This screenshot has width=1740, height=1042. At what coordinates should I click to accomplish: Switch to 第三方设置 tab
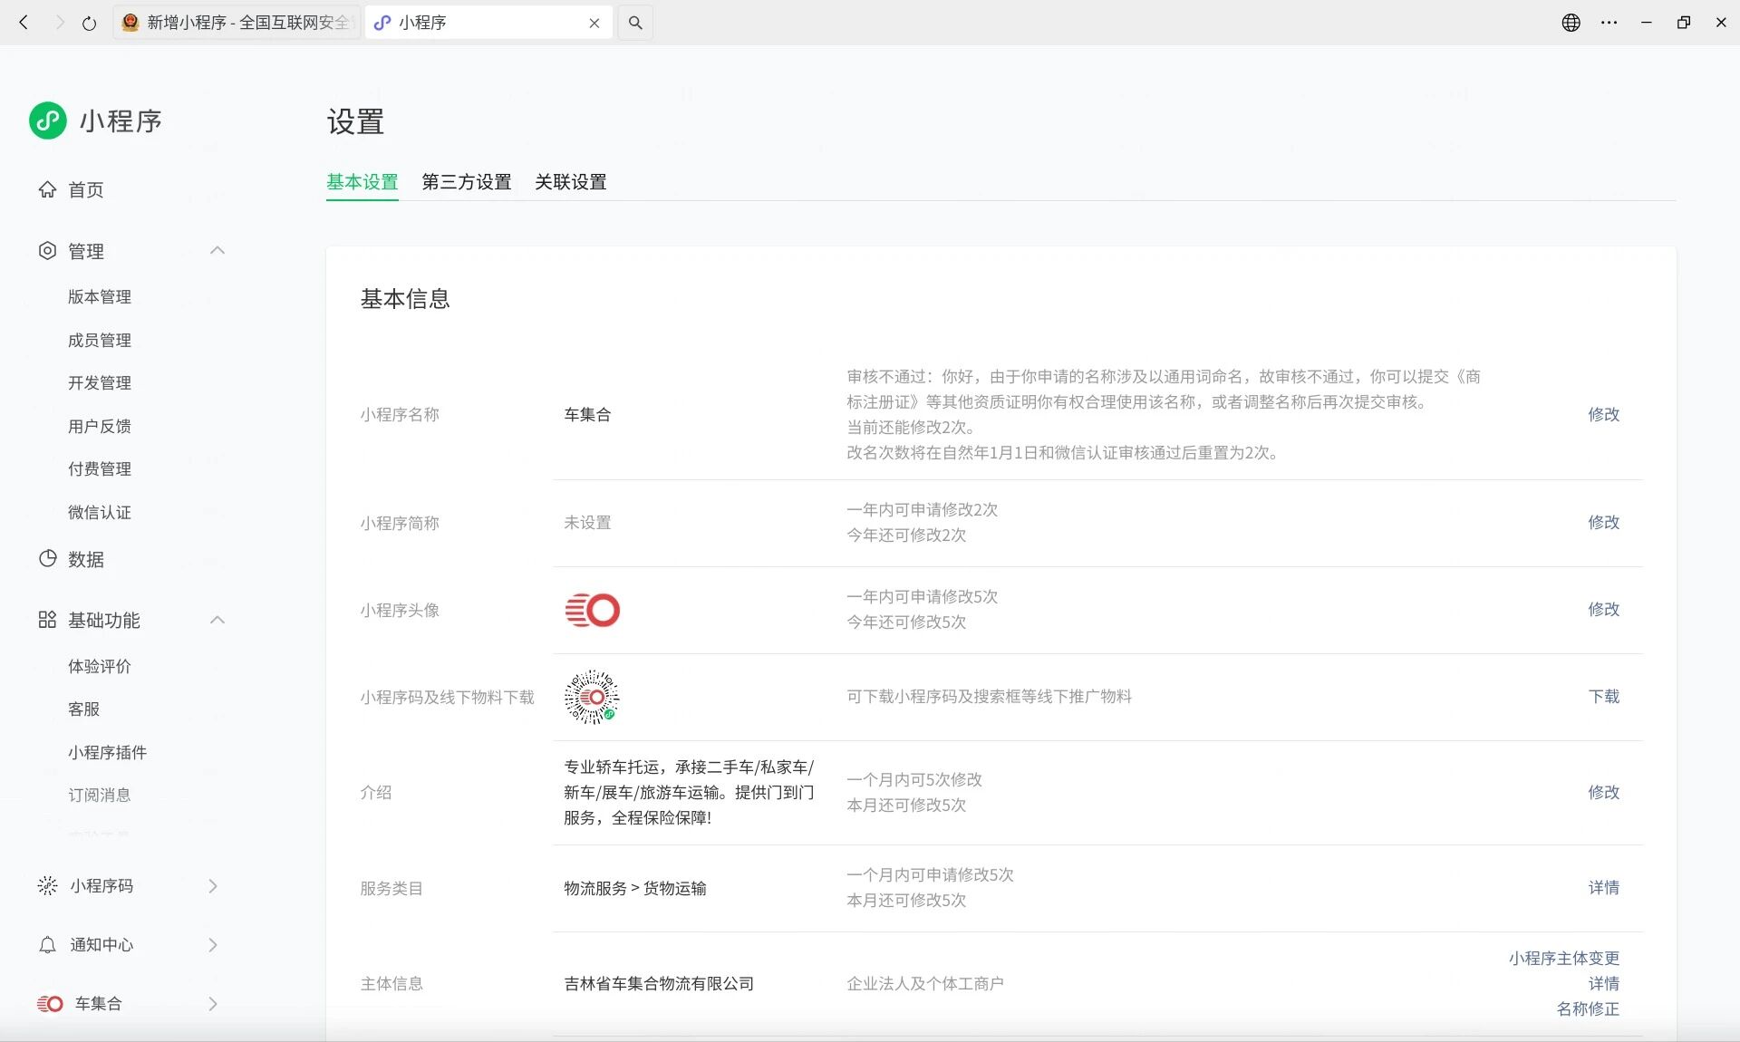pos(466,182)
